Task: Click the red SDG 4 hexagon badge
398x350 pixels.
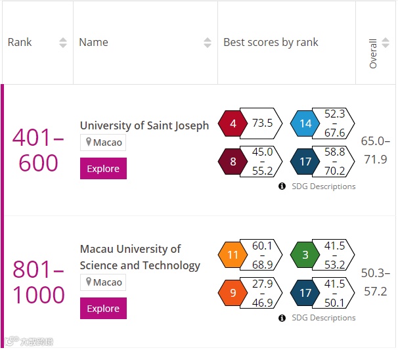Action: coord(233,123)
